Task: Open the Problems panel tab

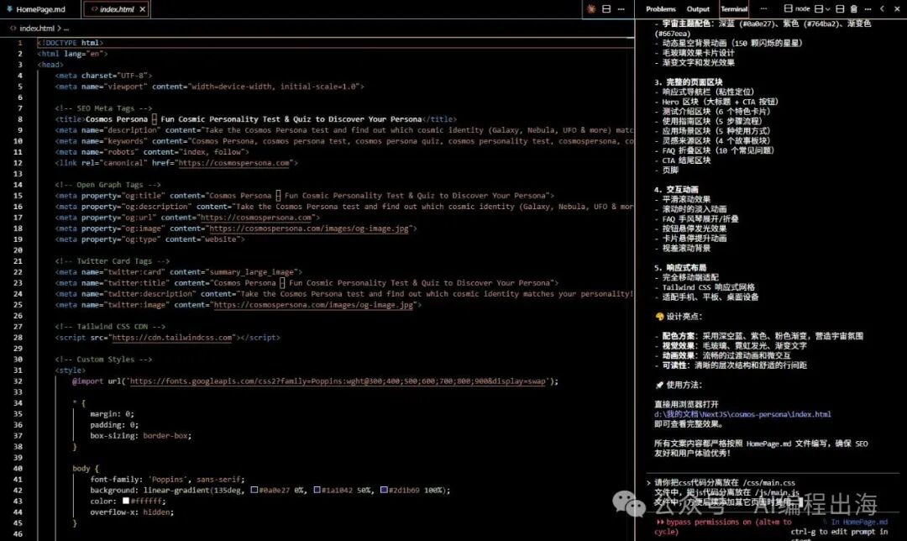Action: coord(661,9)
